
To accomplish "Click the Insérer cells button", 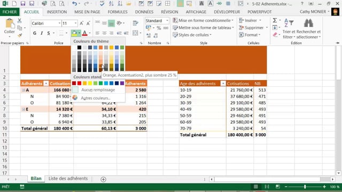I will [250, 20].
